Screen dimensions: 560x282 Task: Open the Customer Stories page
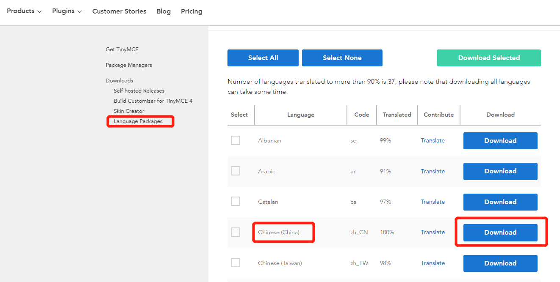coord(119,11)
